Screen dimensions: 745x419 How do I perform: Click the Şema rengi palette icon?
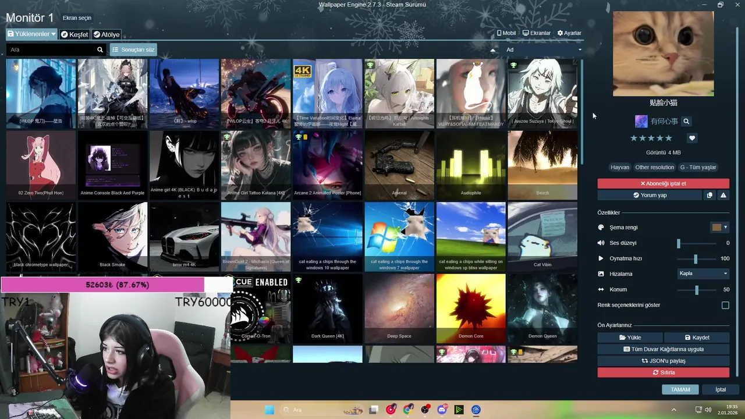(601, 228)
